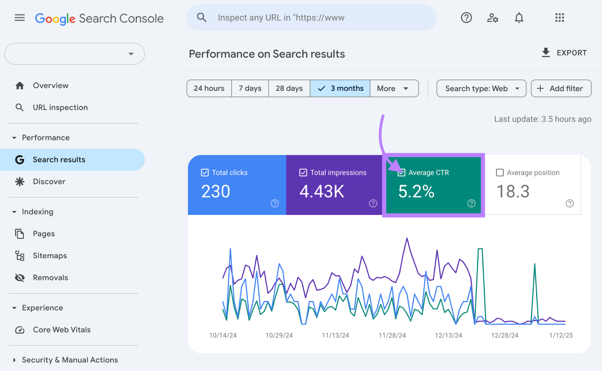
Task: Click help icon on Total clicks card
Action: click(275, 204)
